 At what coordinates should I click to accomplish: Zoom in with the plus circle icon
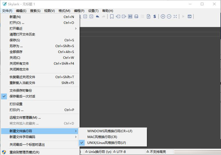tap(163, 17)
